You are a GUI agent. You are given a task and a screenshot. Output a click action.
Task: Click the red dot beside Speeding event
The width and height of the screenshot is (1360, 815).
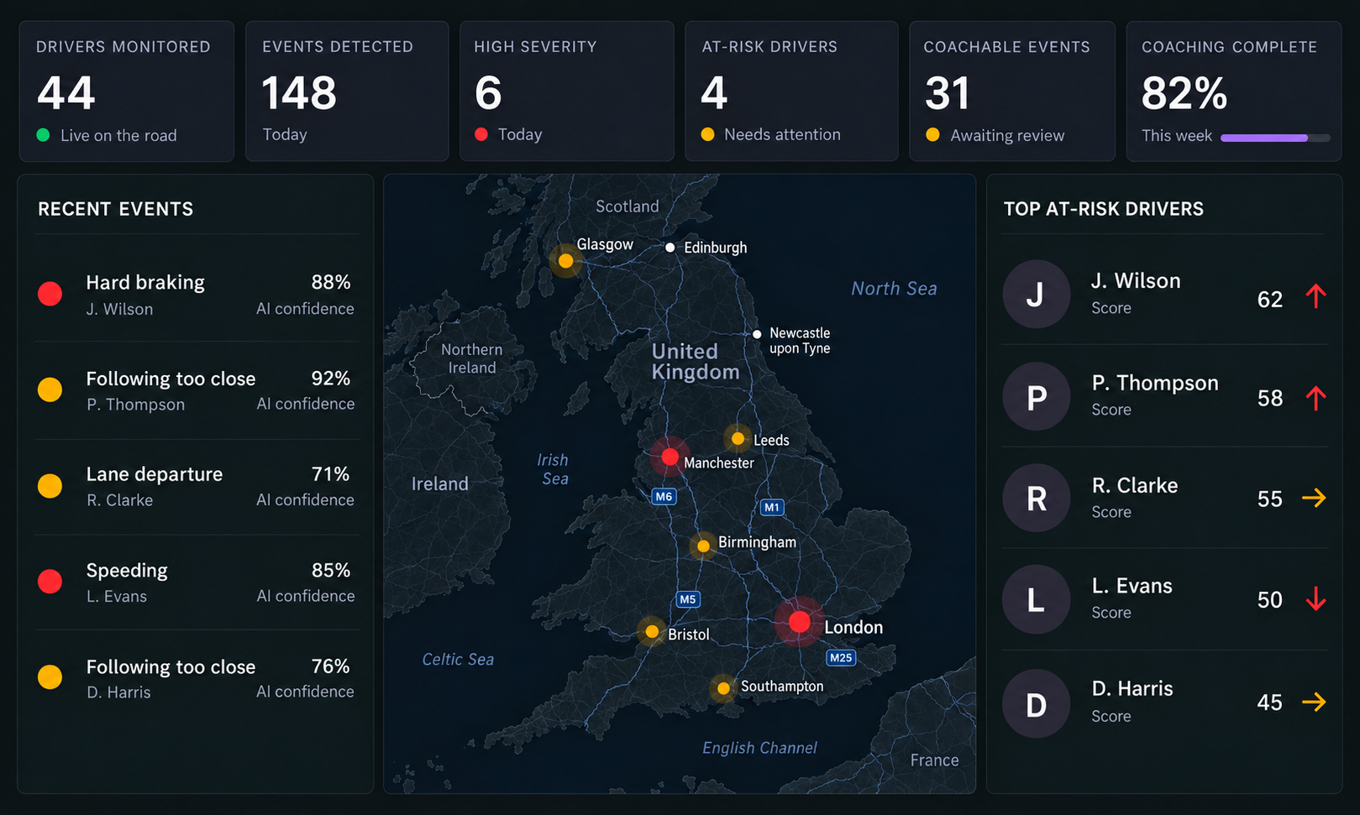pos(50,581)
